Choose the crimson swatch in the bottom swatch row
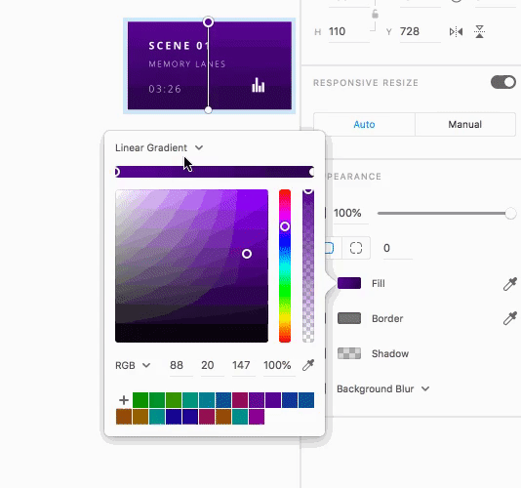The width and height of the screenshot is (521, 488). pos(207,417)
